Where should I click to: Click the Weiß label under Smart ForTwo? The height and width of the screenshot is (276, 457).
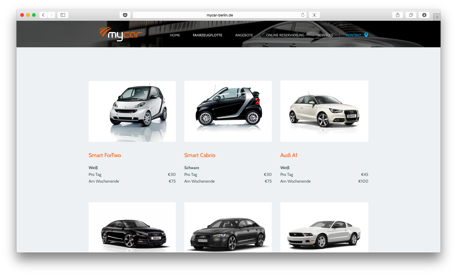coord(93,168)
